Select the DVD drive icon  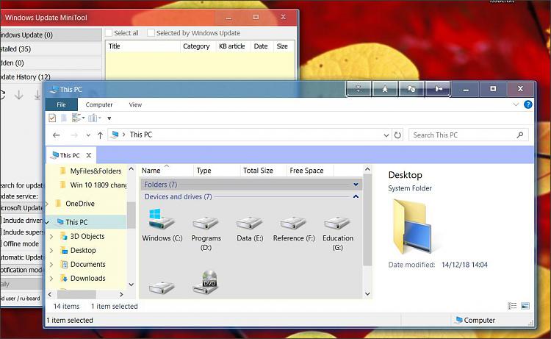[x=206, y=282]
